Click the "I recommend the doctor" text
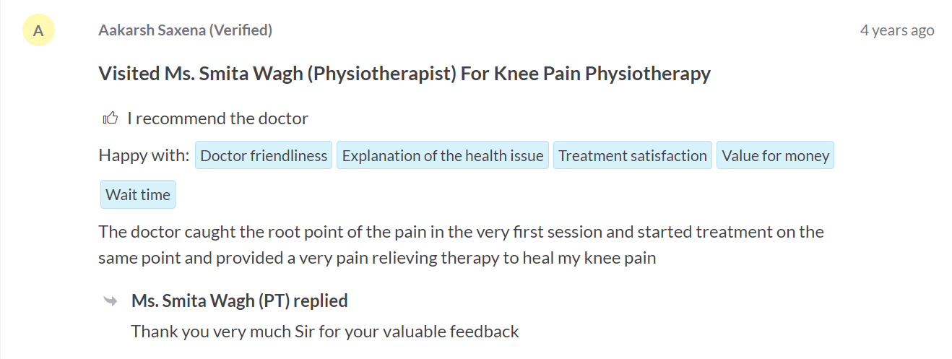Viewport: 952px width, 359px height. [x=218, y=118]
